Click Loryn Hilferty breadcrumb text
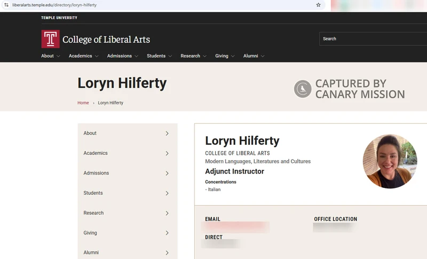 110,103
